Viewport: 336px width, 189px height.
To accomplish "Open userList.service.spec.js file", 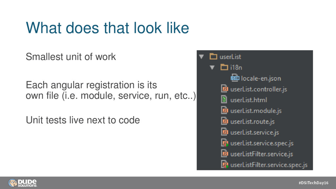I will (x=262, y=143).
